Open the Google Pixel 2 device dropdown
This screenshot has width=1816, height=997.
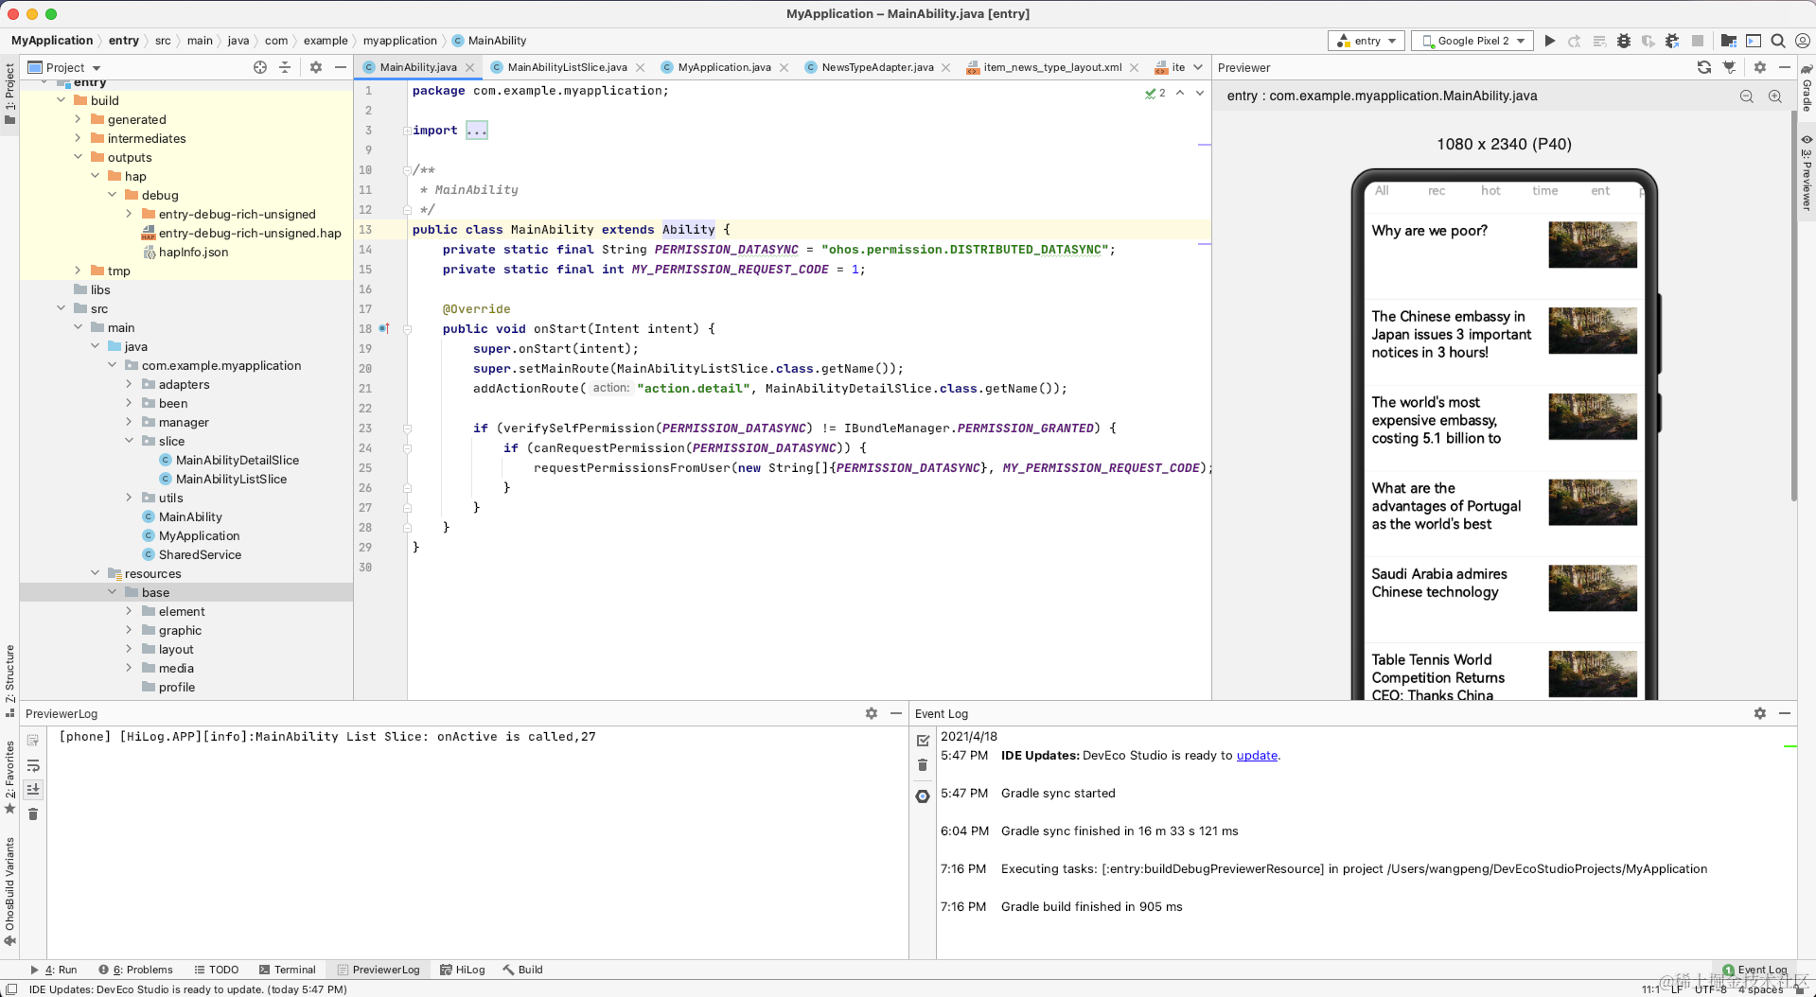tap(1472, 41)
